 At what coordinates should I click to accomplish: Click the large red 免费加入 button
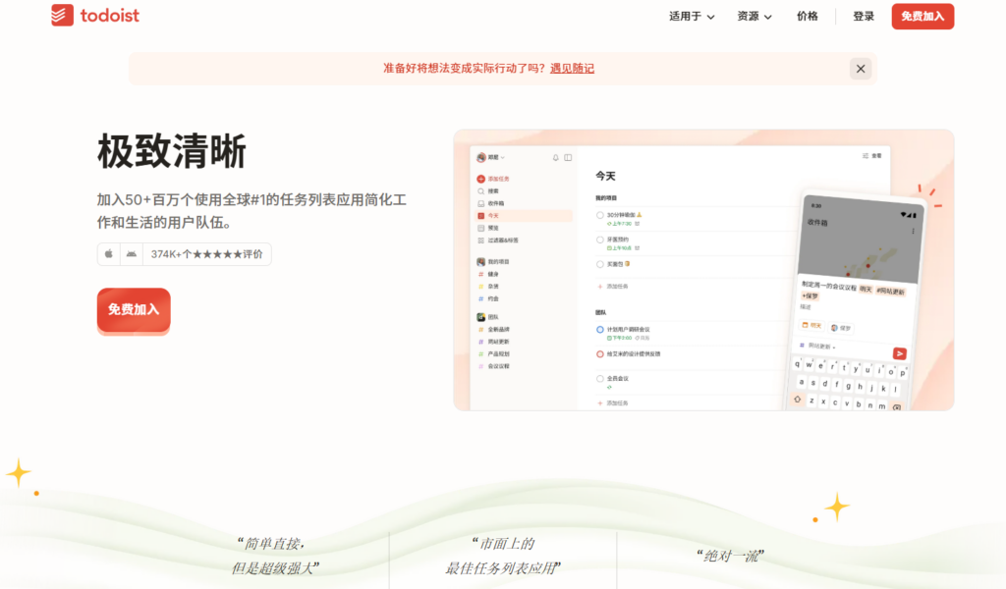coord(133,309)
